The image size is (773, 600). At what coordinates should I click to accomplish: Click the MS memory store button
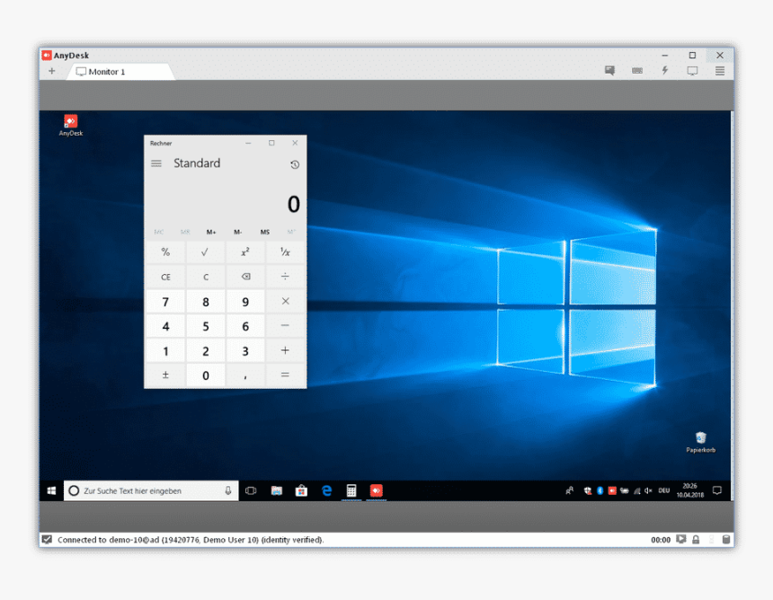click(x=265, y=232)
